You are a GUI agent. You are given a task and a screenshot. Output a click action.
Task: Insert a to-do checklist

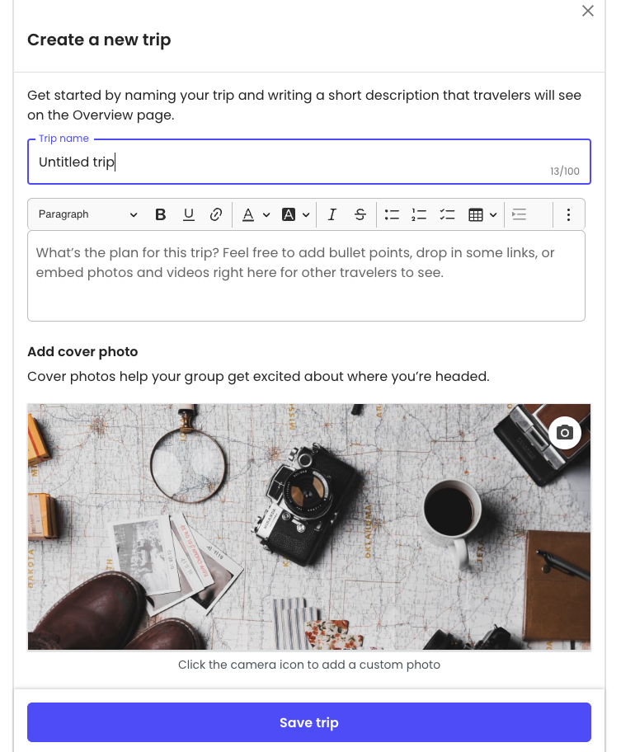point(447,214)
